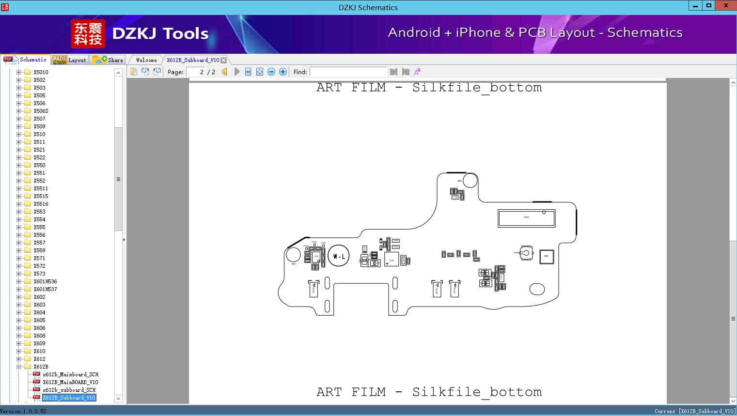737x416 pixels.
Task: Click the app icon in title bar
Action: point(5,7)
